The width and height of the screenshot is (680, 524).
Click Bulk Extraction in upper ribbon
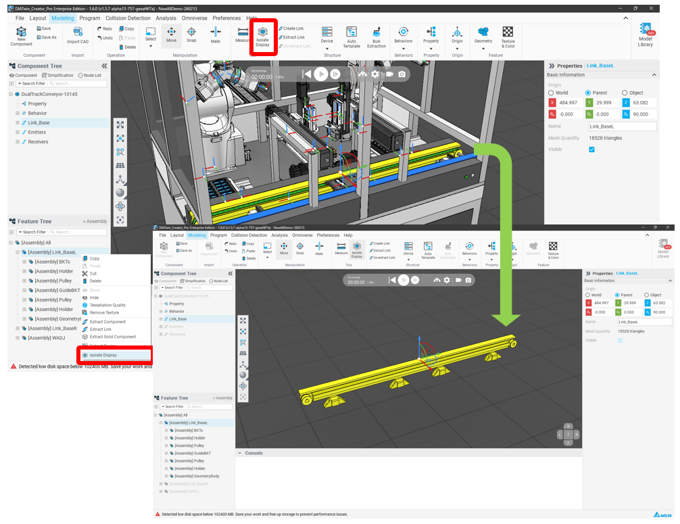[x=376, y=37]
